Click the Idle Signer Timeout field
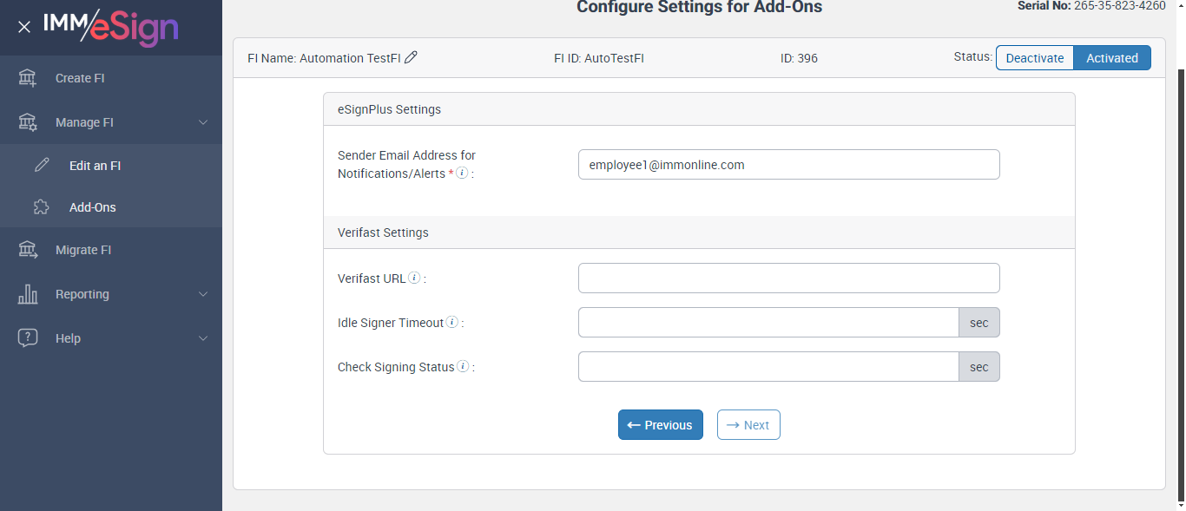The image size is (1186, 511). point(768,323)
